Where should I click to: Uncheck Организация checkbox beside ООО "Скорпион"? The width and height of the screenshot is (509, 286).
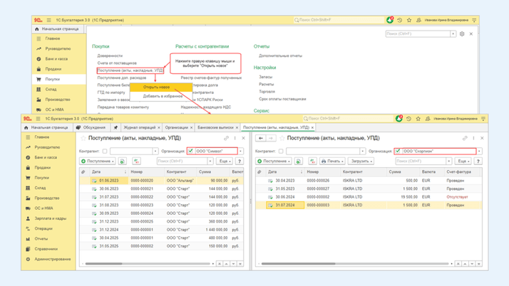[398, 151]
